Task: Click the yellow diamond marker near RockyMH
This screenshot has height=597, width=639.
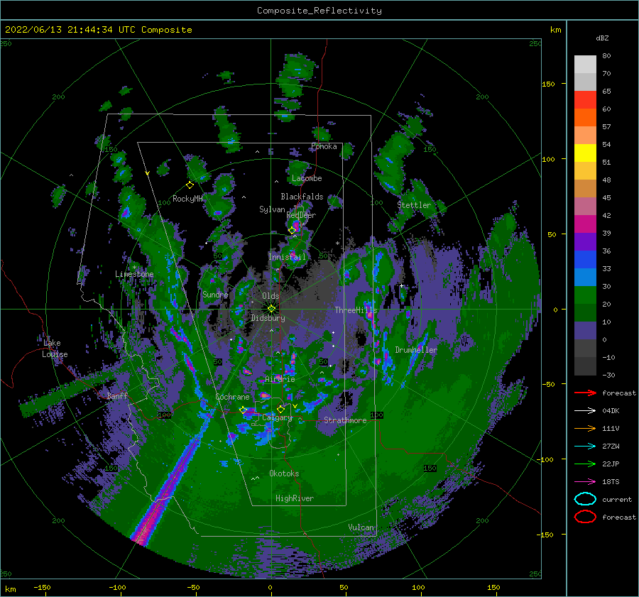Action: 190,185
